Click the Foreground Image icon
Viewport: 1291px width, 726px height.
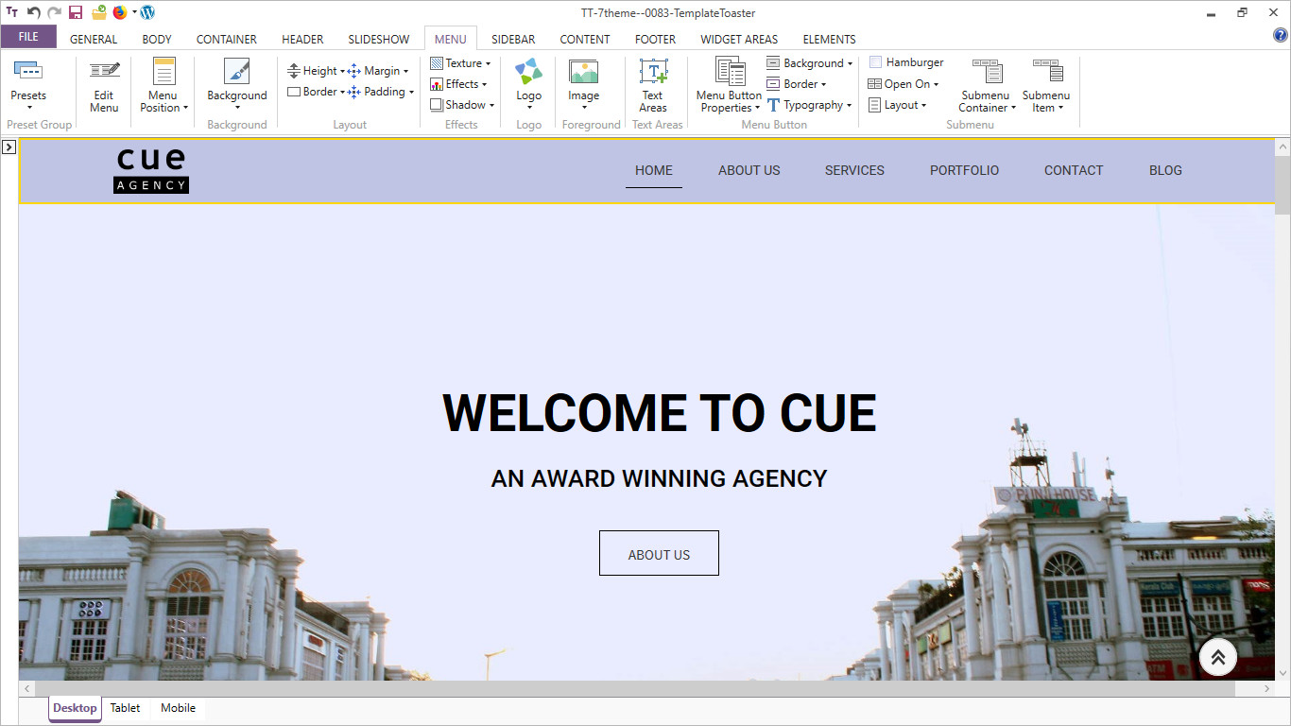[583, 73]
